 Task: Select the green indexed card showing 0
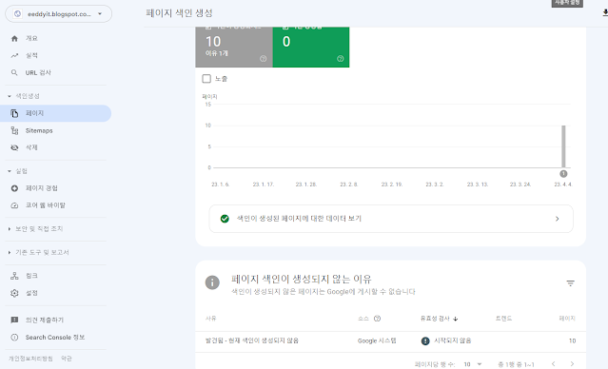[x=311, y=47]
